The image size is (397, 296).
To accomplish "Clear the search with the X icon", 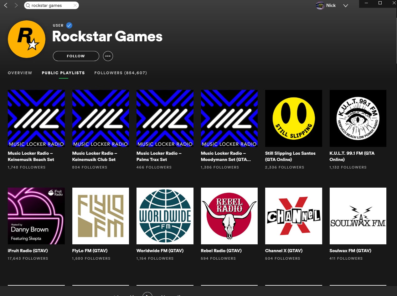I will coord(75,5).
